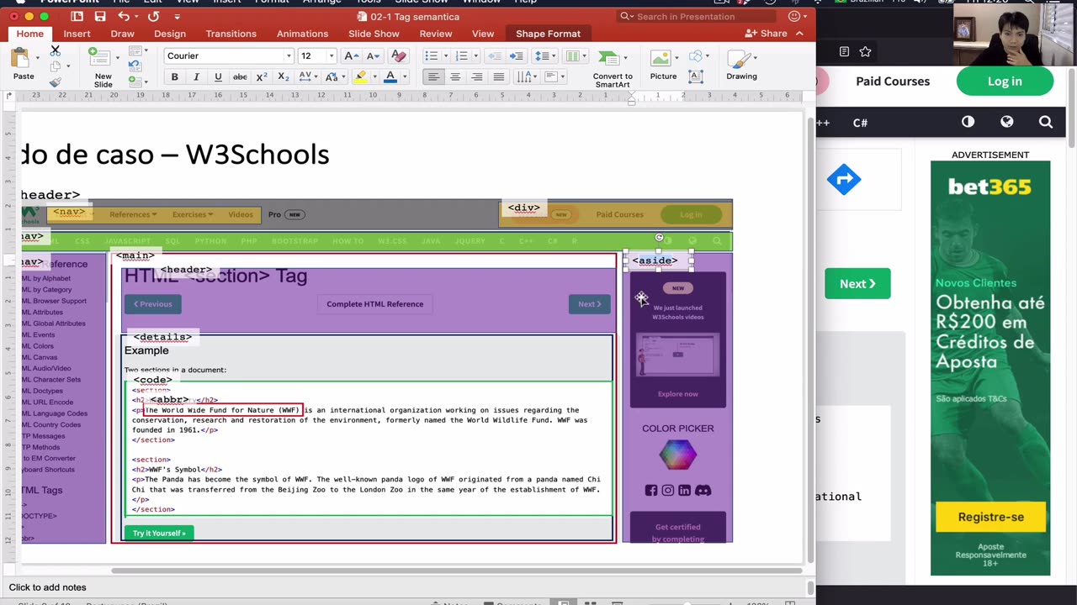Switch to the Design ribbon tab
Viewport: 1077px width, 605px height.
click(x=169, y=34)
